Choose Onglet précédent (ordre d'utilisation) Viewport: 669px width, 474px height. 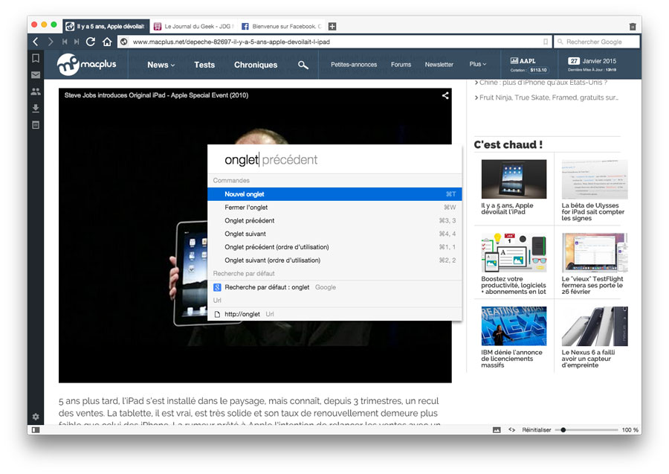(x=334, y=247)
